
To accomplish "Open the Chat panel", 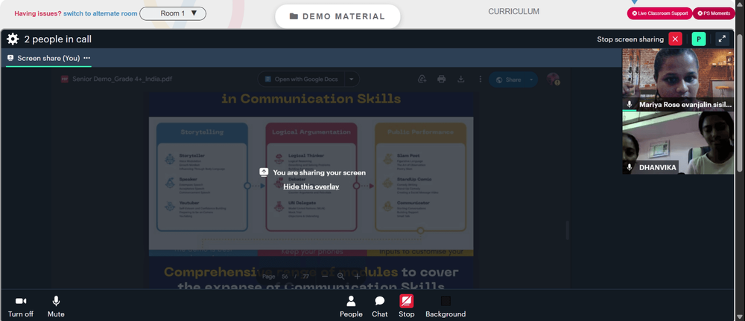I will [380, 306].
